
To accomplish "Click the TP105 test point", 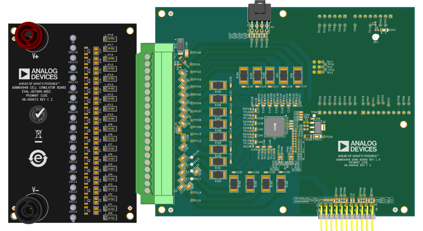I will point(191,95).
